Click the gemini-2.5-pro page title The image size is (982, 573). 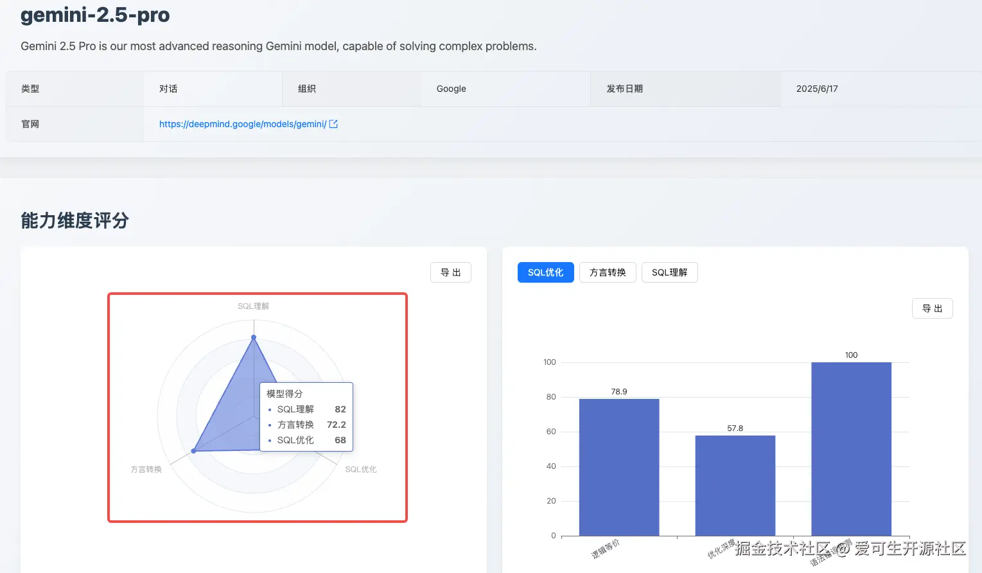[95, 15]
